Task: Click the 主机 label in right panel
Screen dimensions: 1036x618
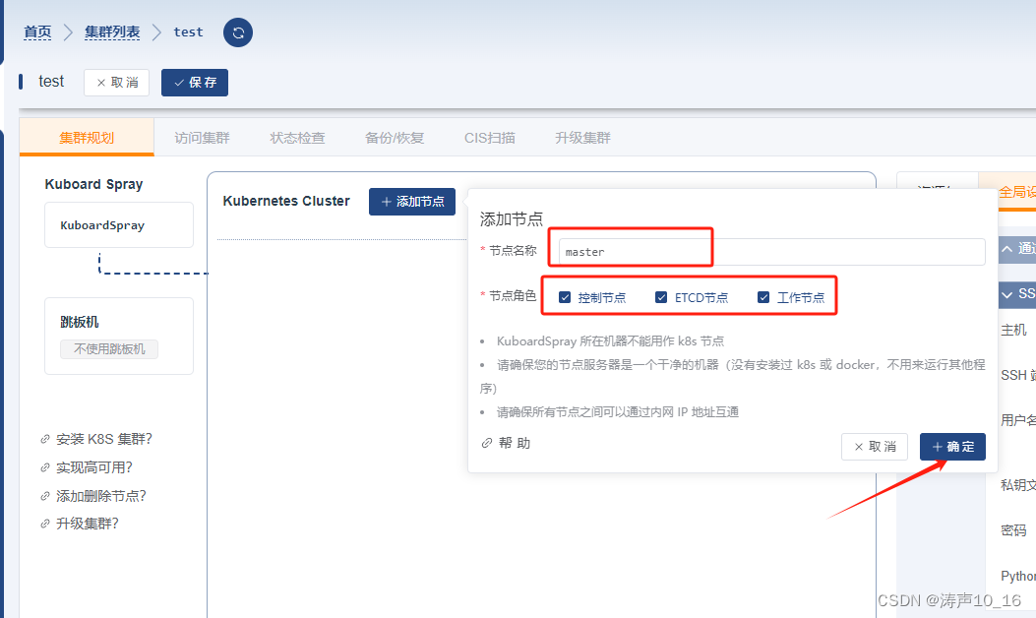Action: pyautogui.click(x=1013, y=330)
